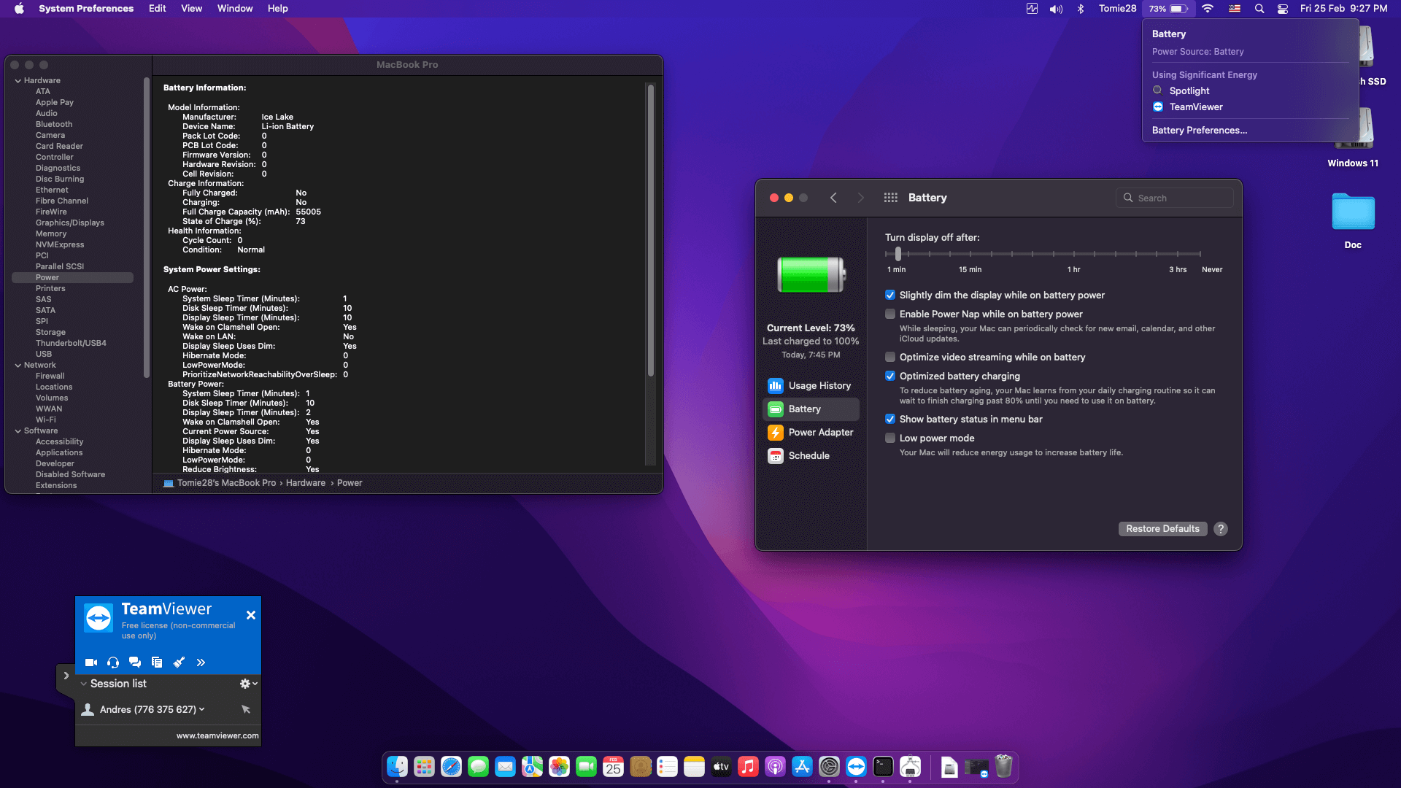Image resolution: width=1401 pixels, height=788 pixels.
Task: Select Battery item in Battery preferences sidebar
Action: (811, 409)
